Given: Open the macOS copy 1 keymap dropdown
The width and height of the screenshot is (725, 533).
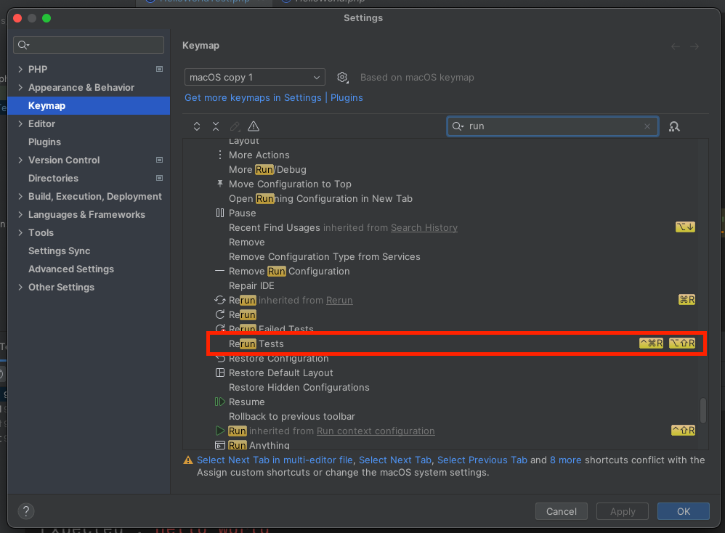Looking at the screenshot, I should click(x=255, y=77).
